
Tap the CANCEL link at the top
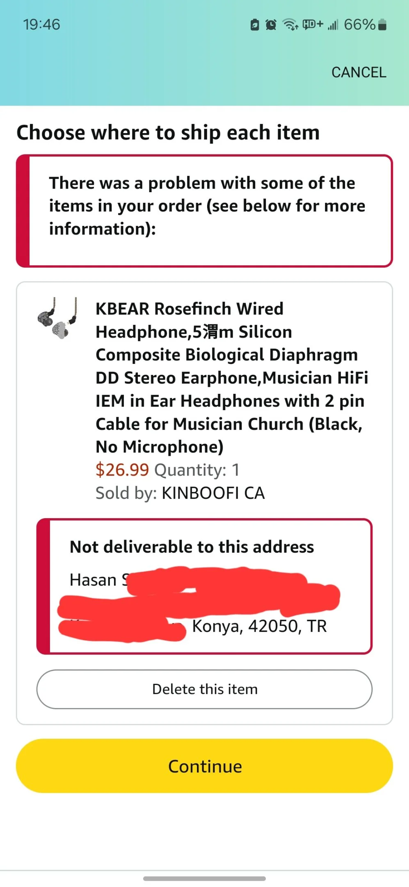point(359,72)
